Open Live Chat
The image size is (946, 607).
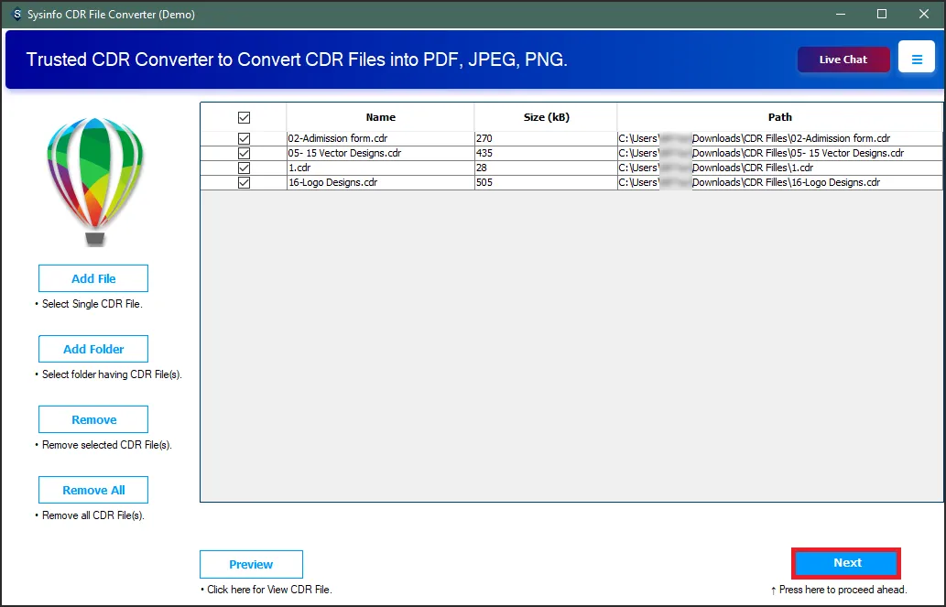843,60
